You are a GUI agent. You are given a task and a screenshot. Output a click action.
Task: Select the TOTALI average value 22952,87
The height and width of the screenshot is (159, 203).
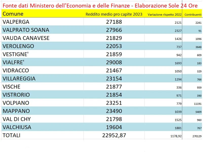(x=114, y=135)
